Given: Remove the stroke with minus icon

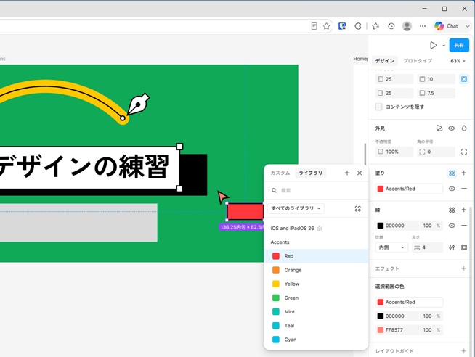Looking at the screenshot, I should 464,226.
